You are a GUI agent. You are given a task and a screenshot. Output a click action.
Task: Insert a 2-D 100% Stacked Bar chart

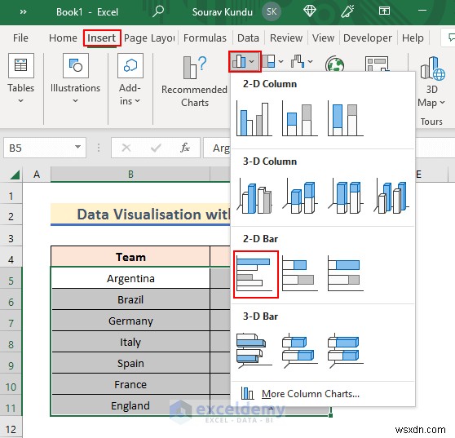[345, 273]
